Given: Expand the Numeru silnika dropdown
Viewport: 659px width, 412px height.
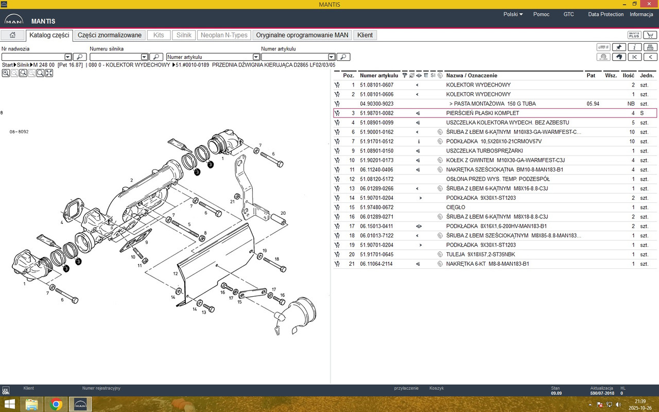Looking at the screenshot, I should pyautogui.click(x=144, y=57).
